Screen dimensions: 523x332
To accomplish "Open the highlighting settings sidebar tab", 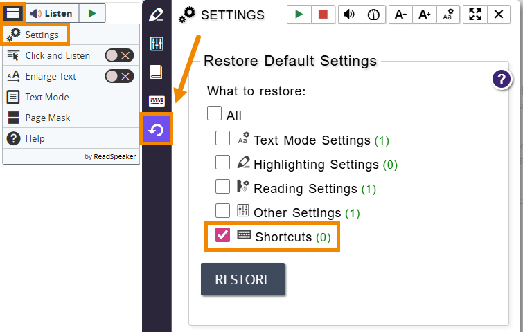I will pos(157,15).
